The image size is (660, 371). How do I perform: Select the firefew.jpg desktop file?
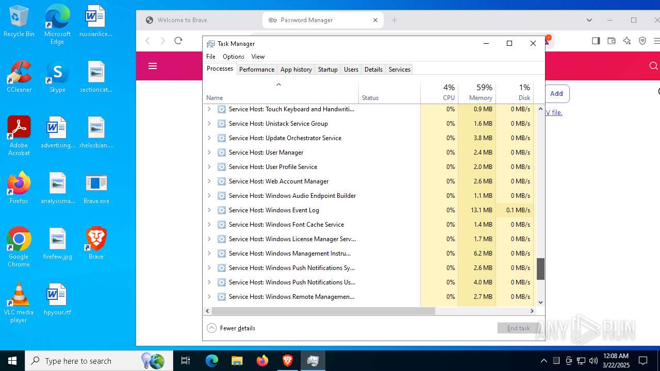coord(58,244)
